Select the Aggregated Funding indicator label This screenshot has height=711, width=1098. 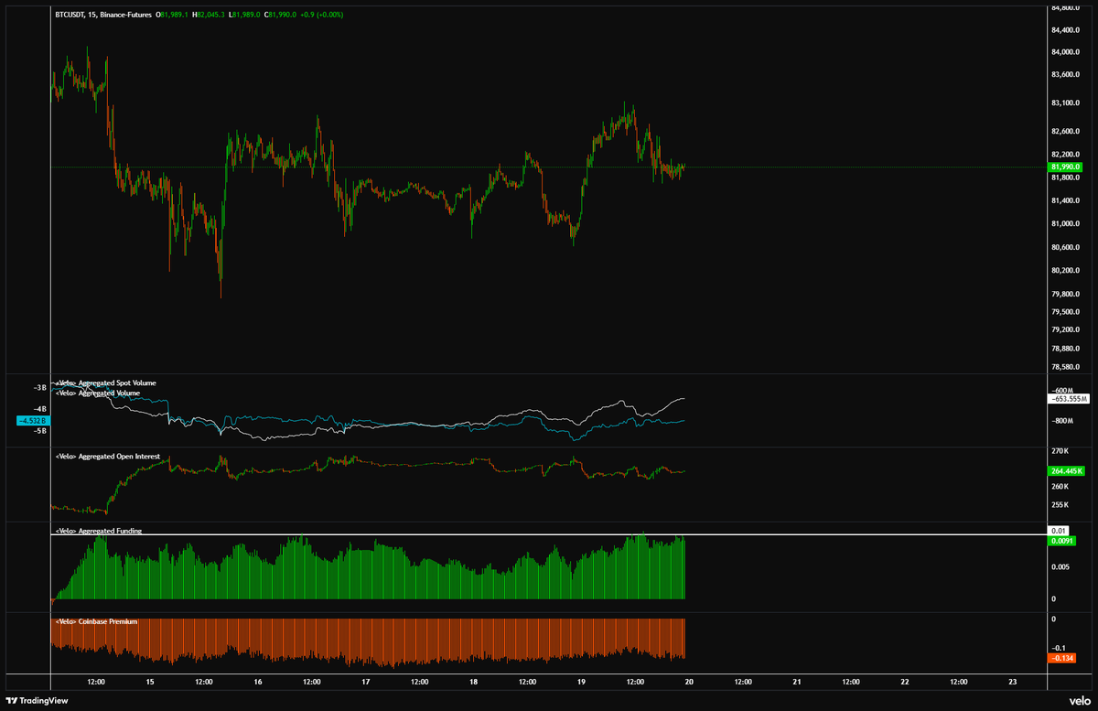98,531
